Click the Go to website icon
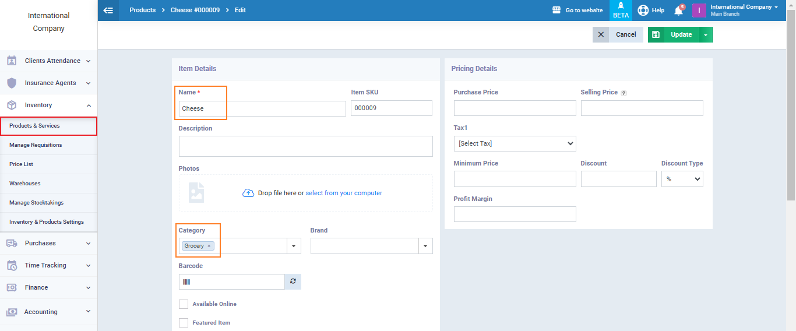The width and height of the screenshot is (796, 331). pos(556,10)
